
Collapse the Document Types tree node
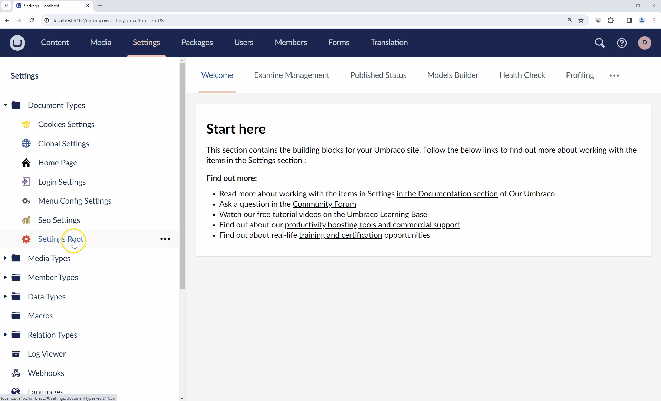click(5, 105)
